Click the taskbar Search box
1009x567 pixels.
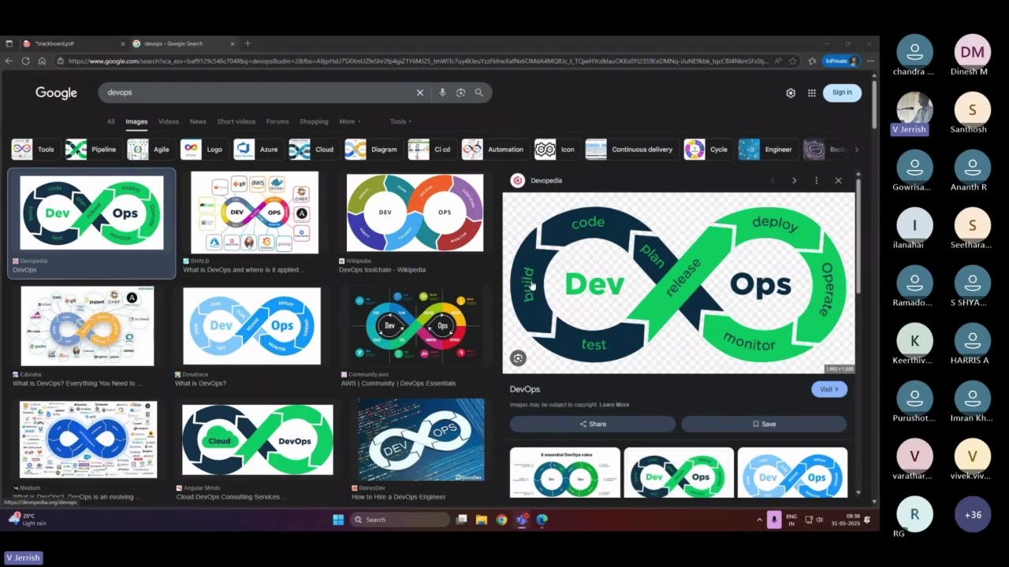pyautogui.click(x=400, y=520)
